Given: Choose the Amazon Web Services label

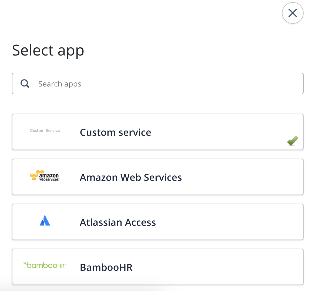Looking at the screenshot, I should coord(131,177).
